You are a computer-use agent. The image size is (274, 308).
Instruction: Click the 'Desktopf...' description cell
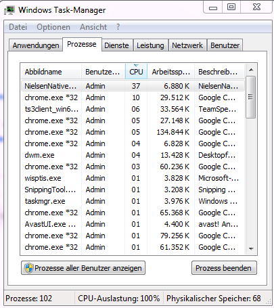[x=216, y=155]
